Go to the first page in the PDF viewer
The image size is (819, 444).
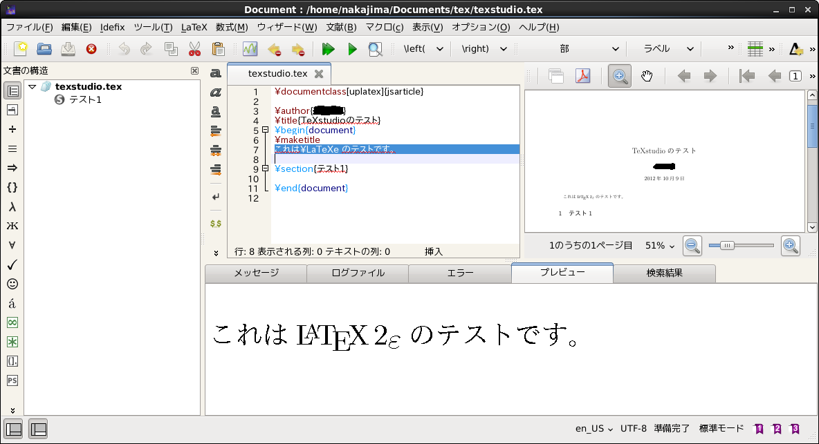(748, 76)
